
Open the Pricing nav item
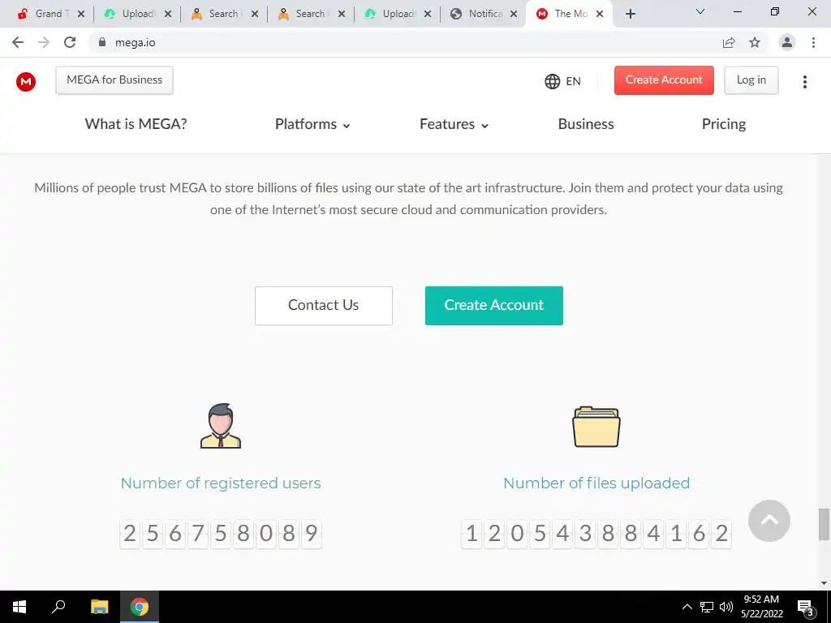click(723, 124)
